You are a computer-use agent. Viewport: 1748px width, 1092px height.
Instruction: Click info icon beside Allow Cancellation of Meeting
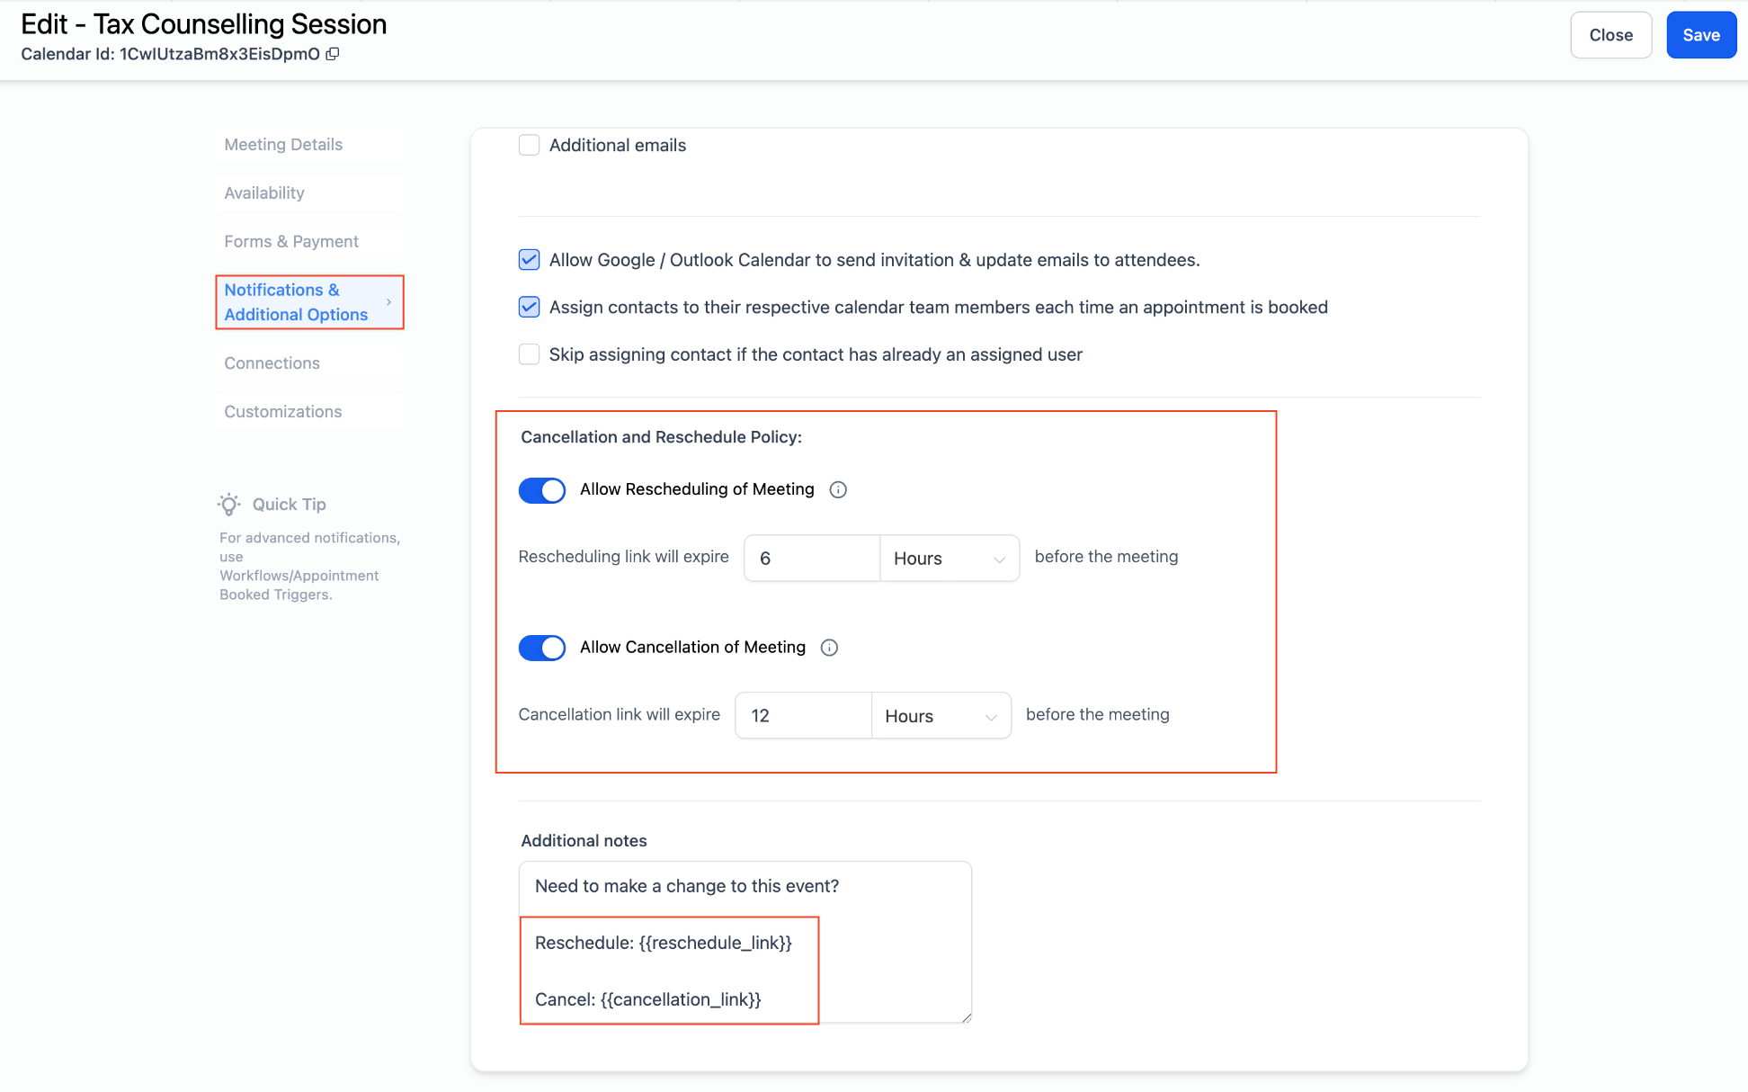click(829, 648)
